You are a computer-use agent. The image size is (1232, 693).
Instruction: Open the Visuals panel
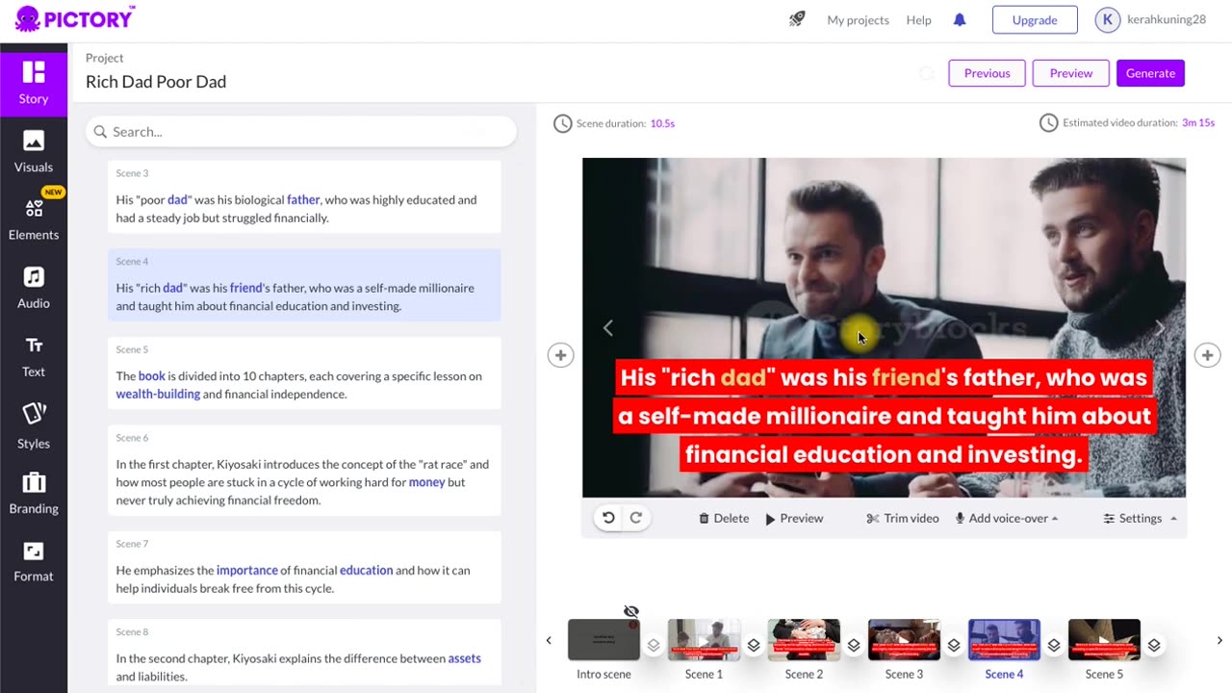coord(34,152)
